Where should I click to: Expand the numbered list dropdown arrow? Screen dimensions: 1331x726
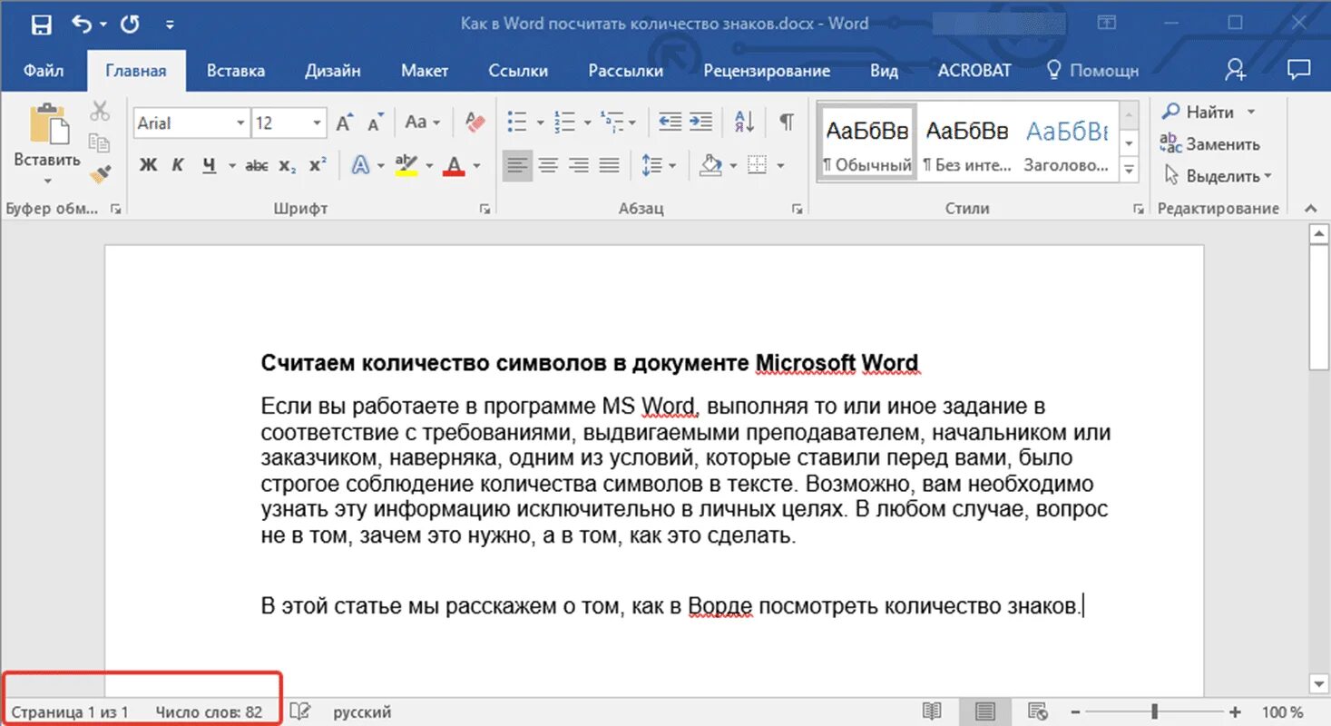pos(587,123)
